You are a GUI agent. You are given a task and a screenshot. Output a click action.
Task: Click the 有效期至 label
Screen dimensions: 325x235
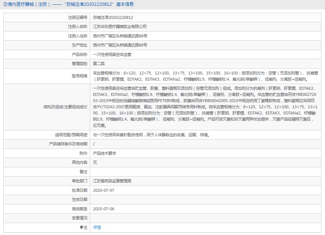tap(80, 209)
